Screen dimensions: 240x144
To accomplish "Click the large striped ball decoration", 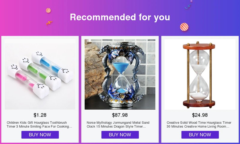I will pyautogui.click(x=184, y=27).
